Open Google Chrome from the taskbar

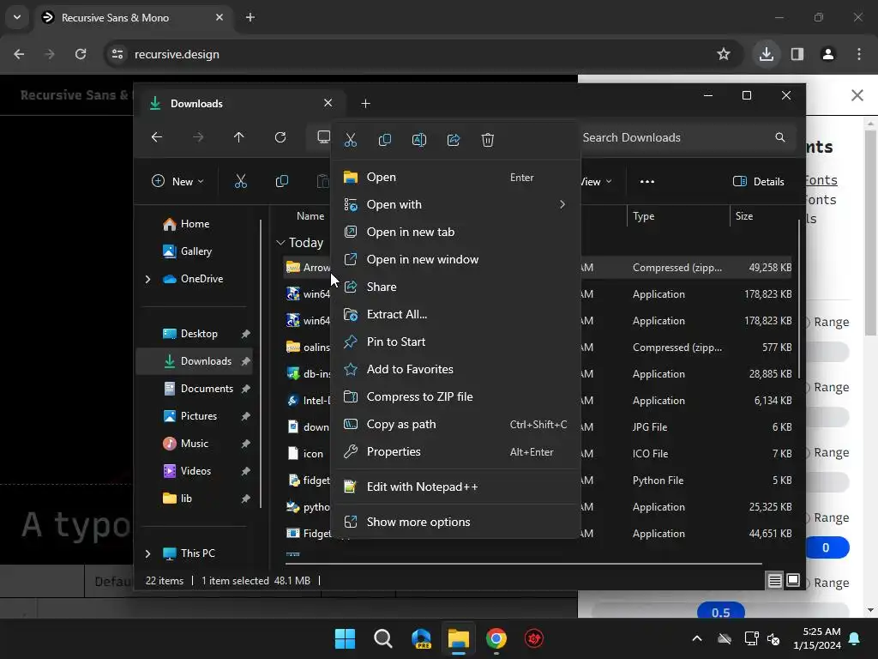[x=496, y=638]
